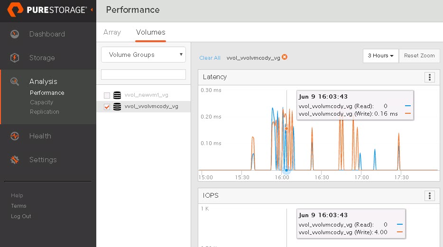Click the volume group search field
Screen dimensions: 443x247
point(143,74)
